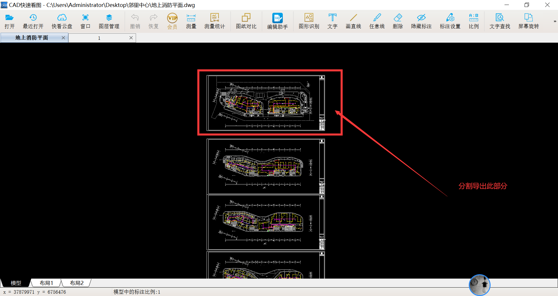Close the document tab named 1
Screen dimensions: 558x296
tap(131, 38)
